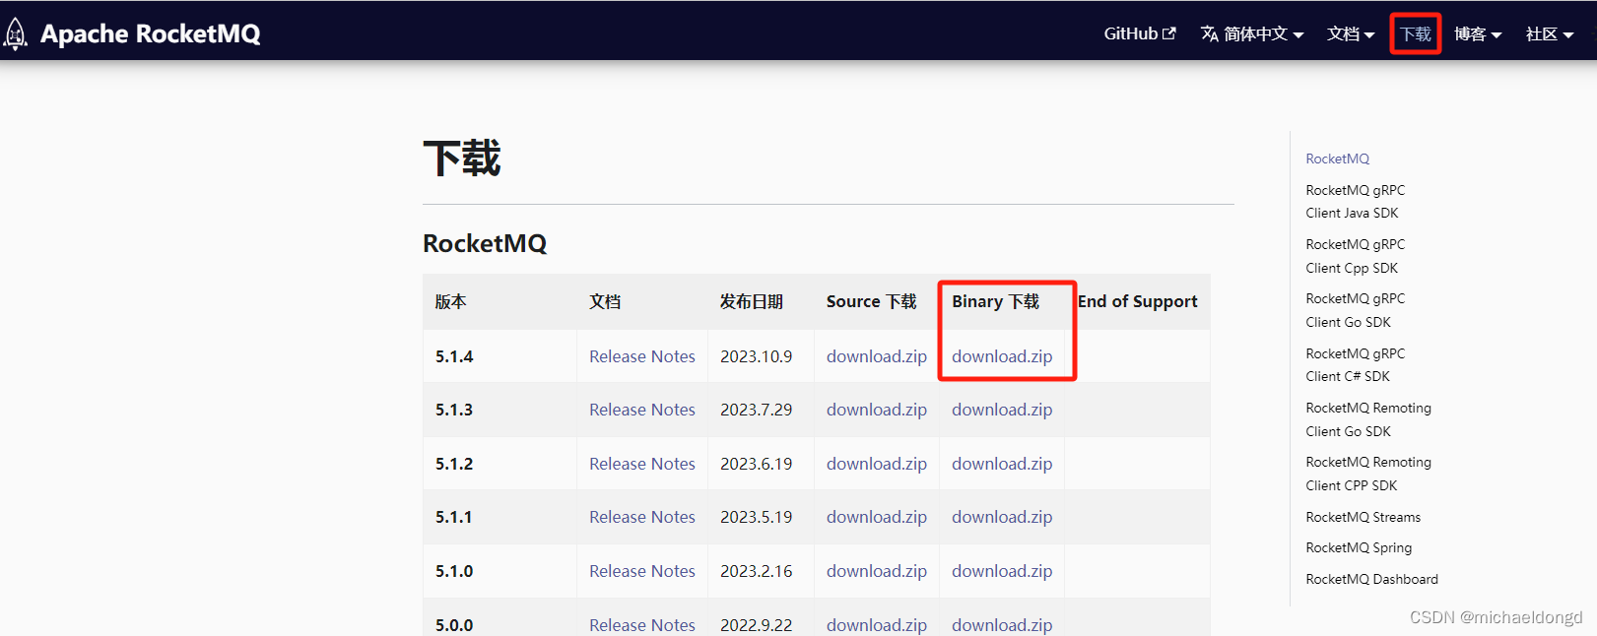Viewport: 1597px width, 636px height.
Task: Click the Binary 下载 column header
Action: (995, 301)
